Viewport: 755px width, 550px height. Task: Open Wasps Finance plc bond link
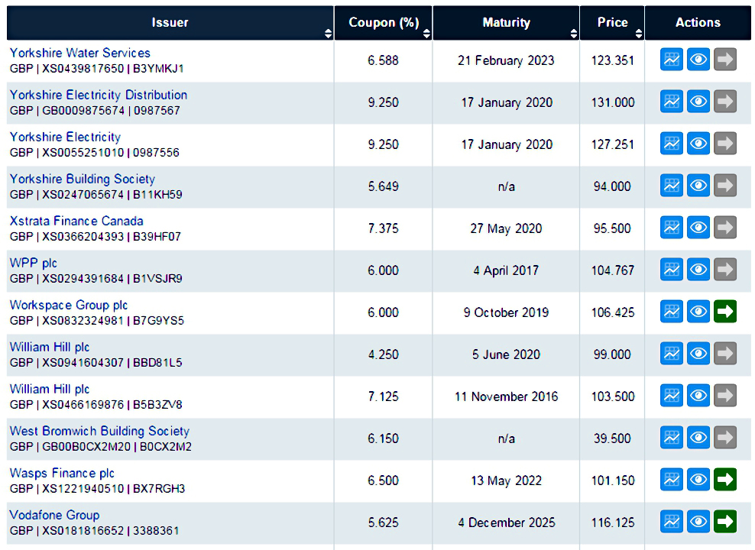[62, 473]
